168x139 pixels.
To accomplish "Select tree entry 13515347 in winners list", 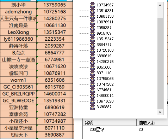I will pos(105,39).
